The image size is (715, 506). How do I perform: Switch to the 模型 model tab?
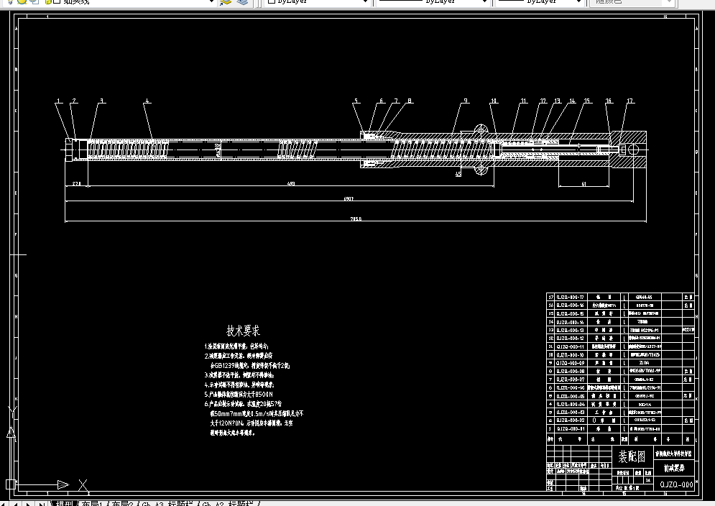64,503
